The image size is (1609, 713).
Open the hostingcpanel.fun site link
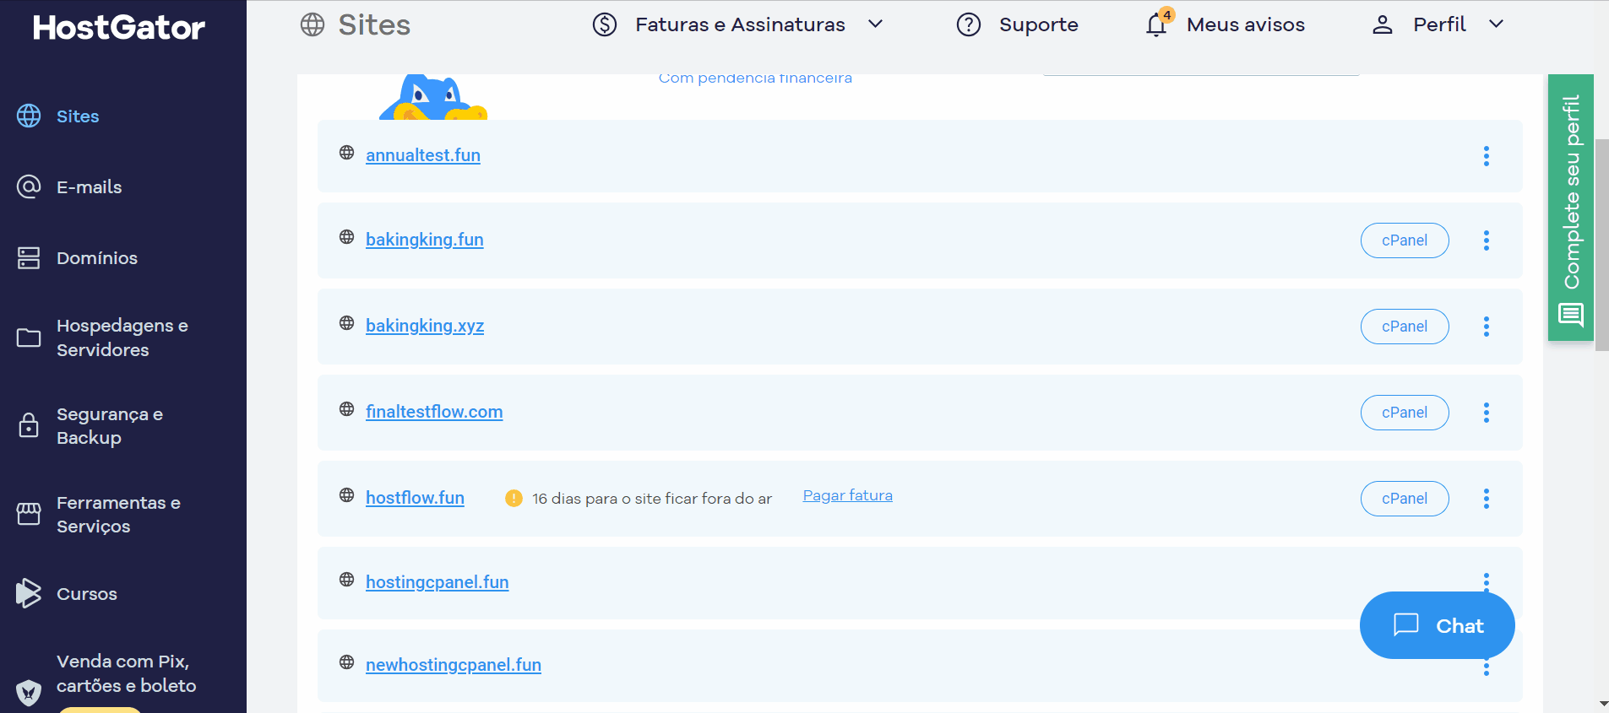(438, 582)
